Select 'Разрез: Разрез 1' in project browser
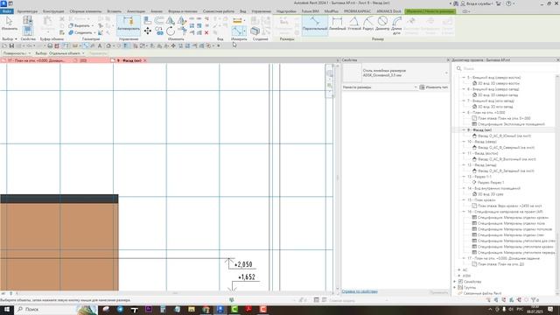 (x=491, y=183)
